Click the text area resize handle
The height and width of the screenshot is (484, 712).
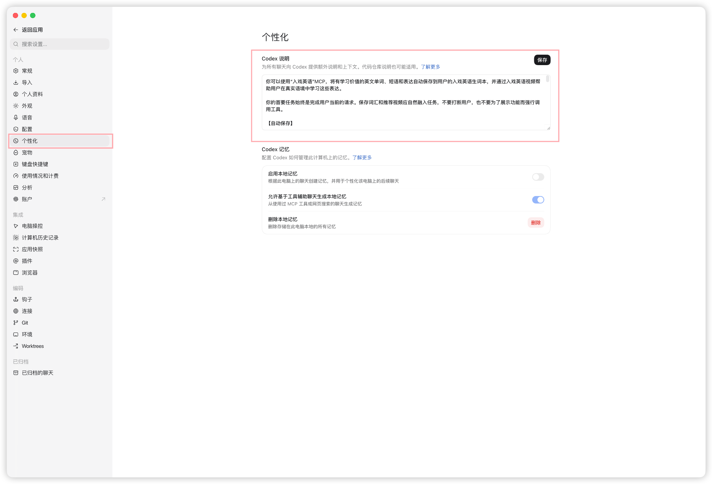(x=548, y=128)
